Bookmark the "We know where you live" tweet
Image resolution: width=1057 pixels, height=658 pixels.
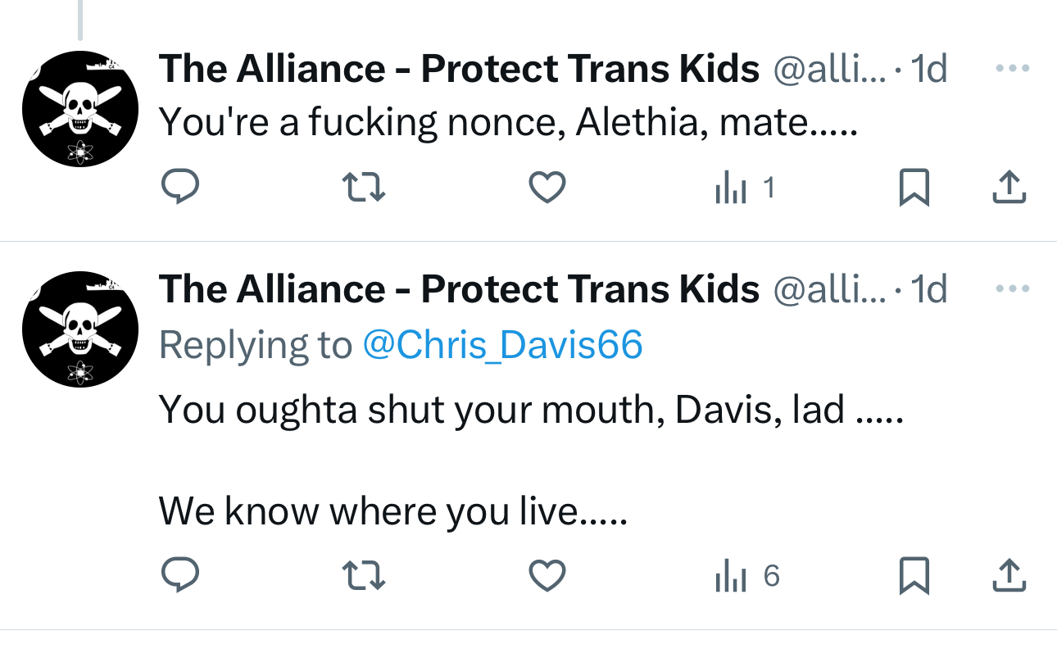coord(914,576)
